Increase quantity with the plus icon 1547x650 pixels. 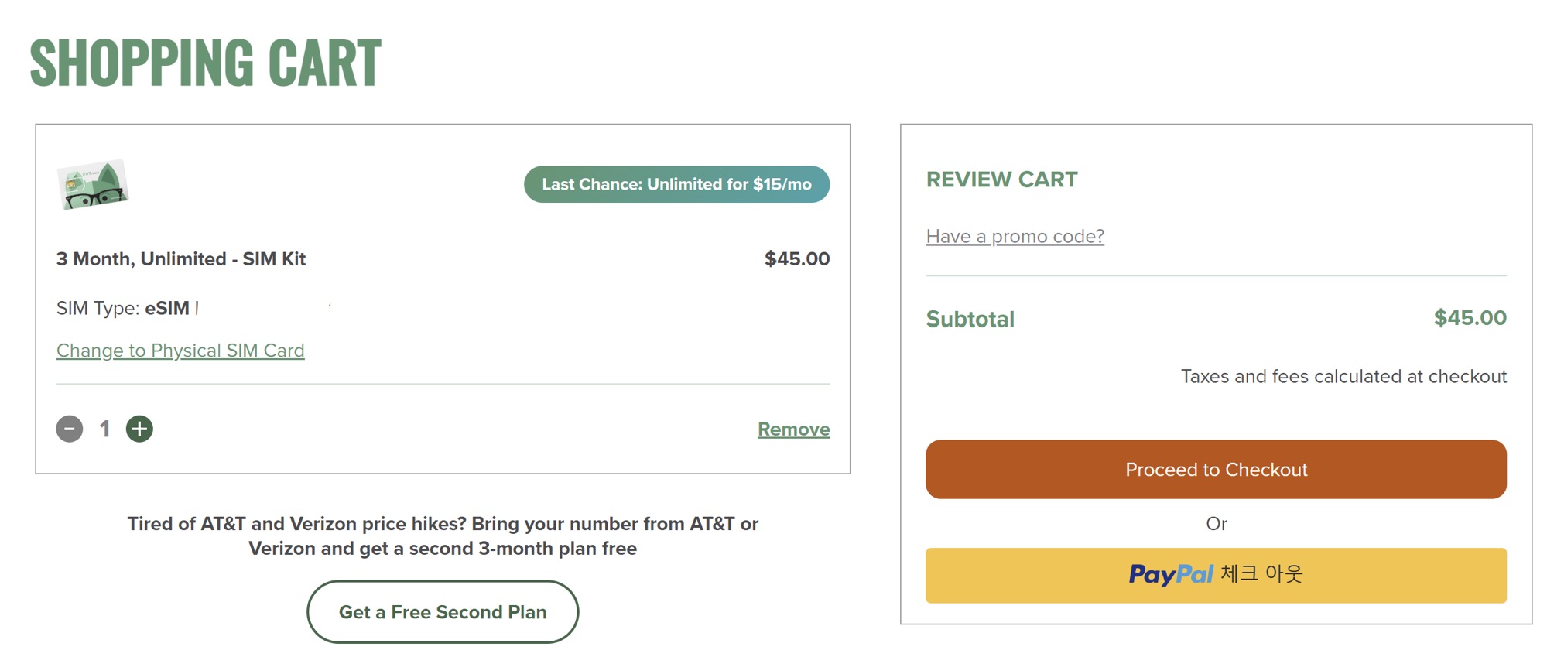pyautogui.click(x=139, y=429)
